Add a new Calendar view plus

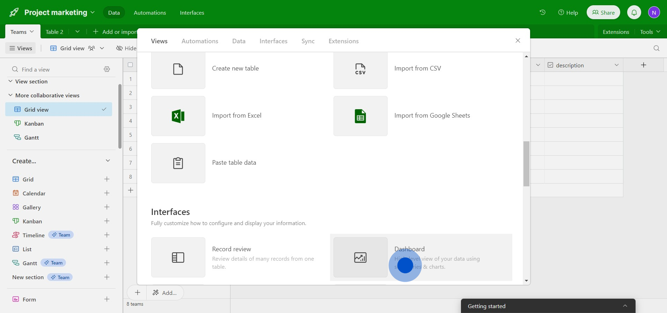[x=107, y=193]
